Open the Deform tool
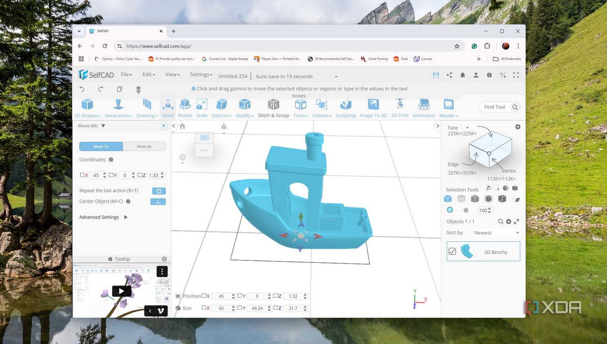This screenshot has width=607, height=344. click(221, 108)
